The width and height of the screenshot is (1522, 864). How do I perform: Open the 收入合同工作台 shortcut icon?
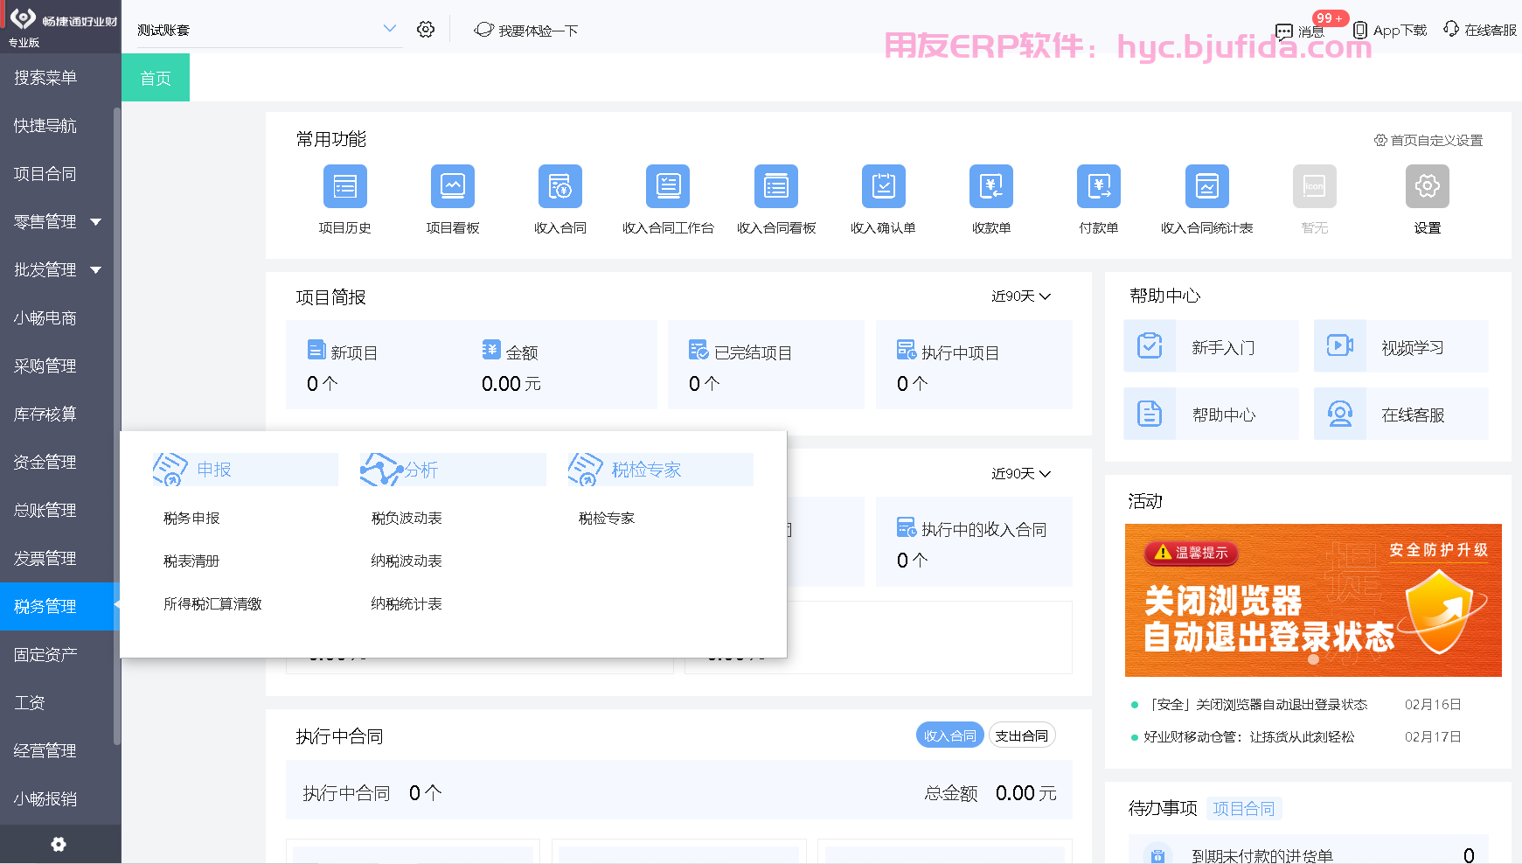[x=668, y=186]
